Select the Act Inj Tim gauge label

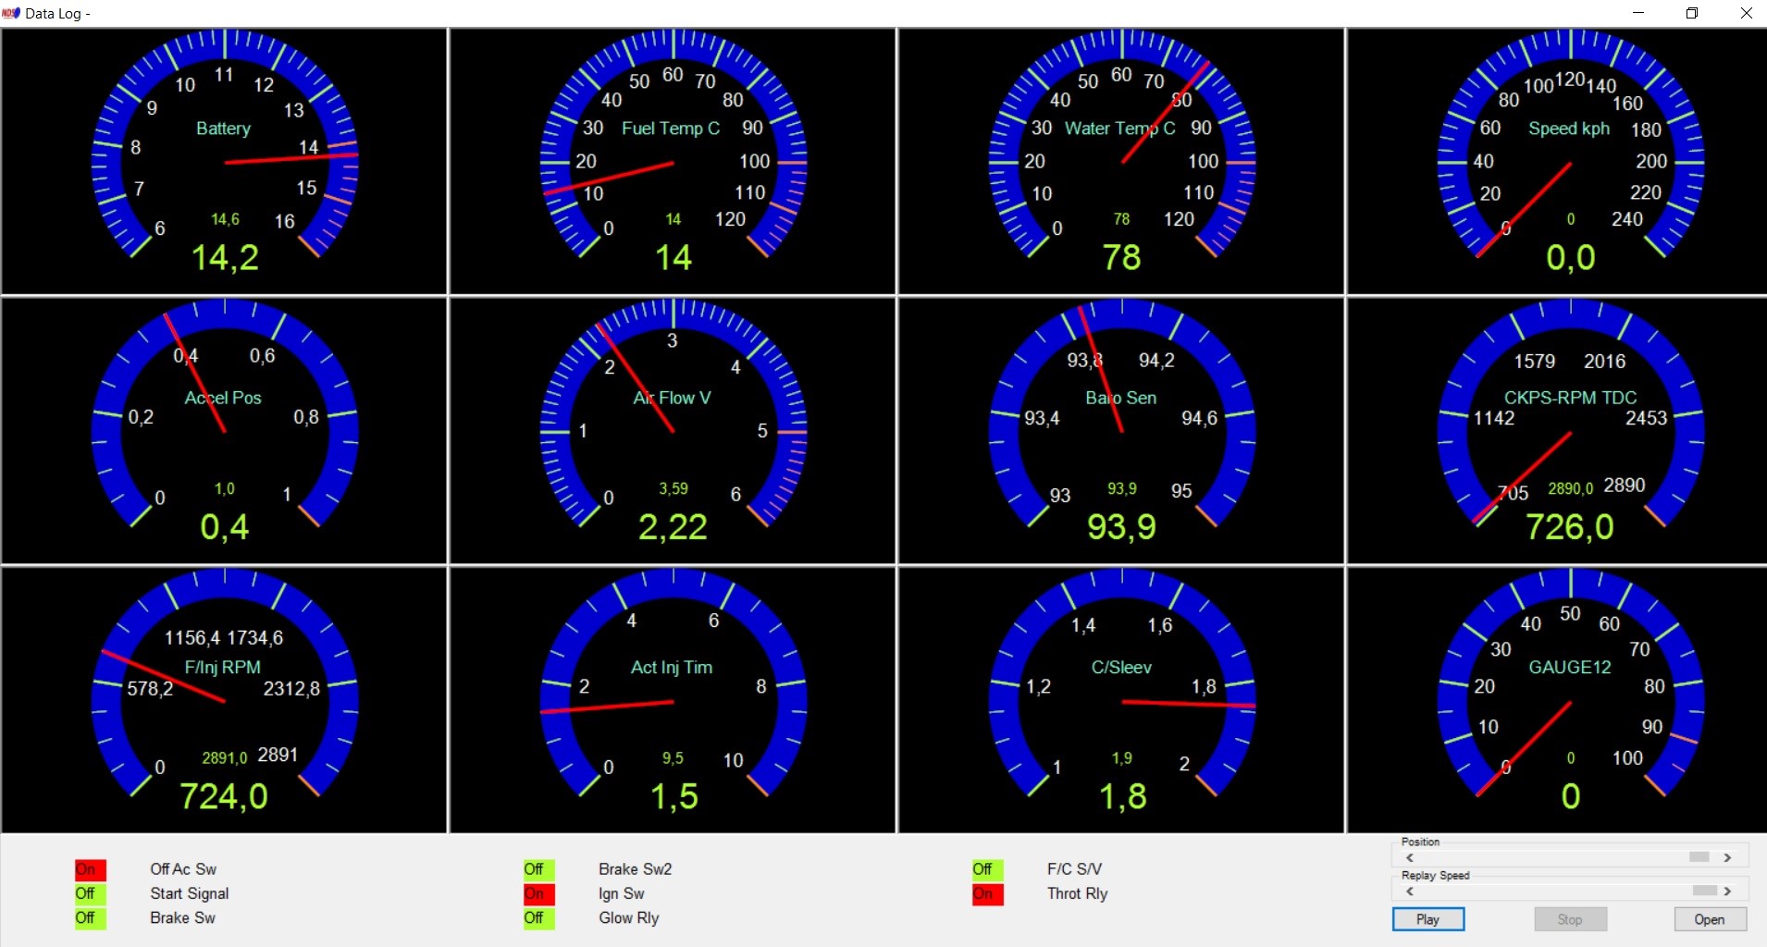pos(672,667)
